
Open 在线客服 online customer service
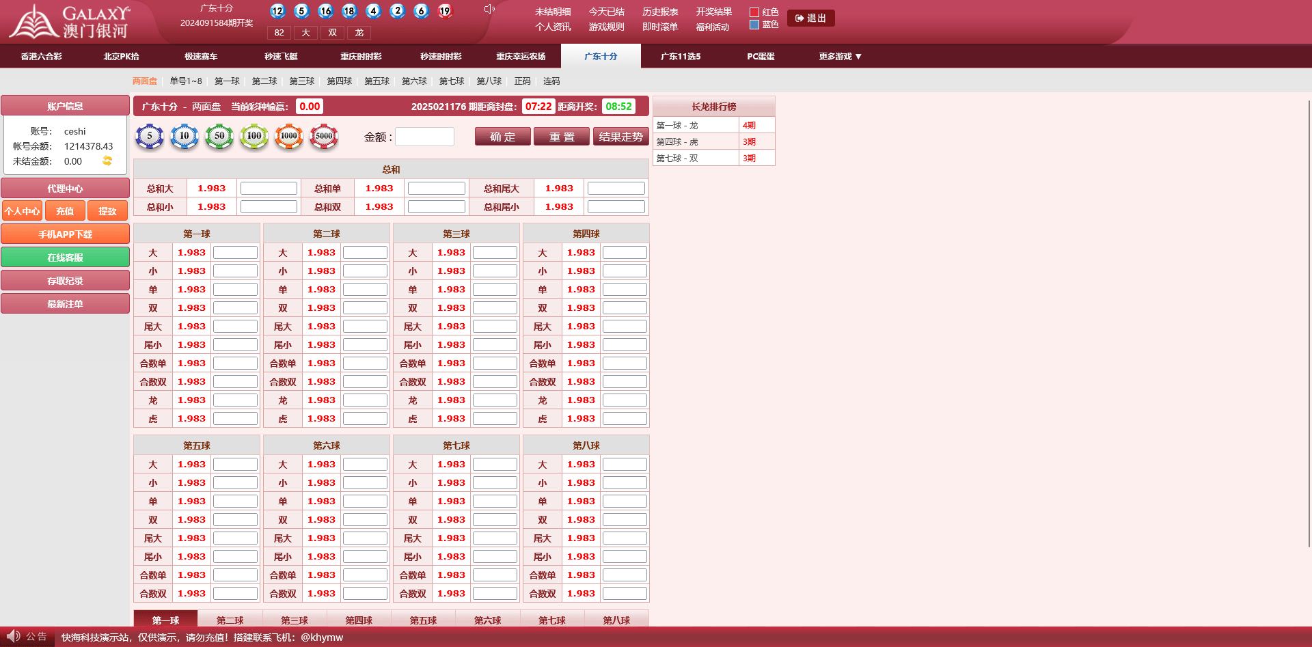tap(65, 258)
